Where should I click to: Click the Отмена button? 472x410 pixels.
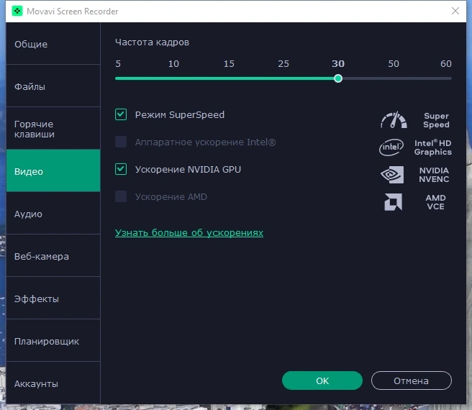411,381
